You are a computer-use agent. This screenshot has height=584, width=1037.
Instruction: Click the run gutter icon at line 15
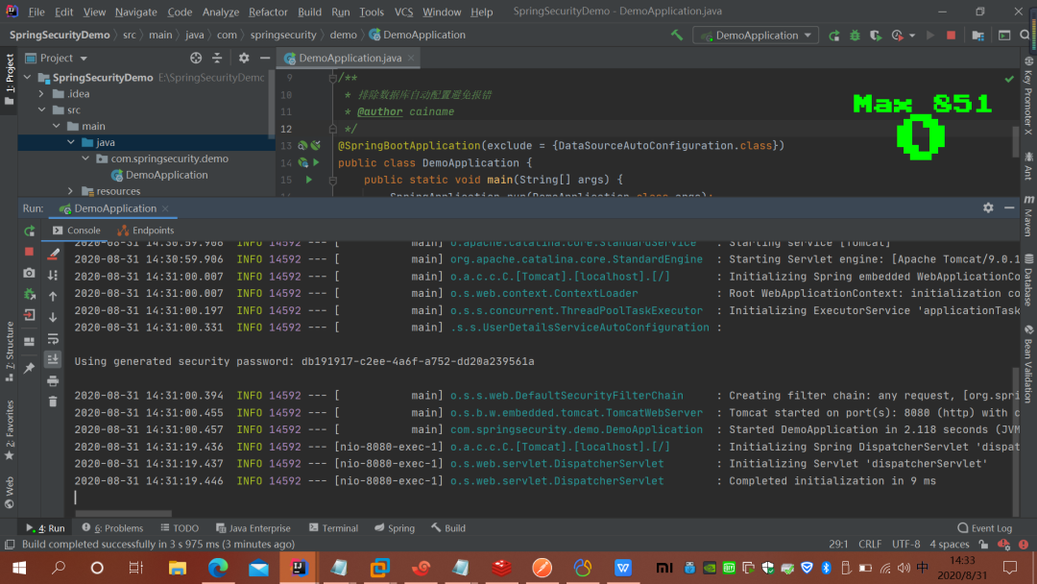(308, 180)
